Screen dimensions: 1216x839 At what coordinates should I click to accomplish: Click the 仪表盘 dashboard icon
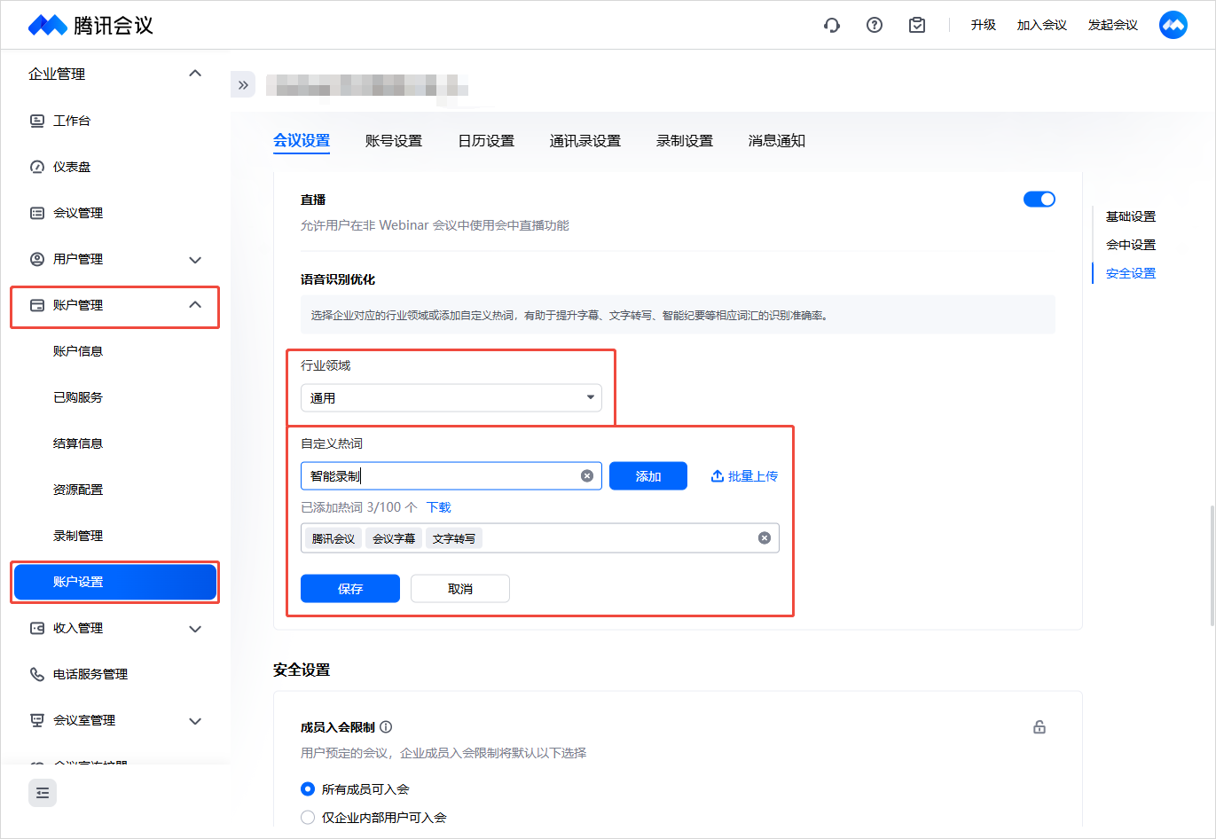click(x=37, y=167)
